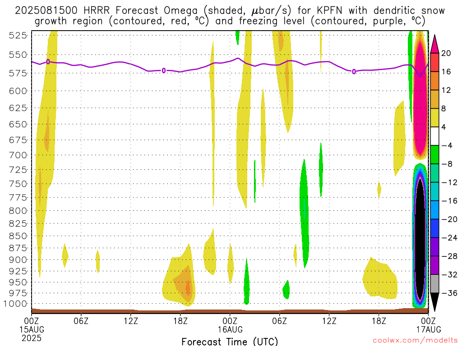Click the 600 pressure level label
The height and width of the screenshot is (346, 462).
coord(18,91)
